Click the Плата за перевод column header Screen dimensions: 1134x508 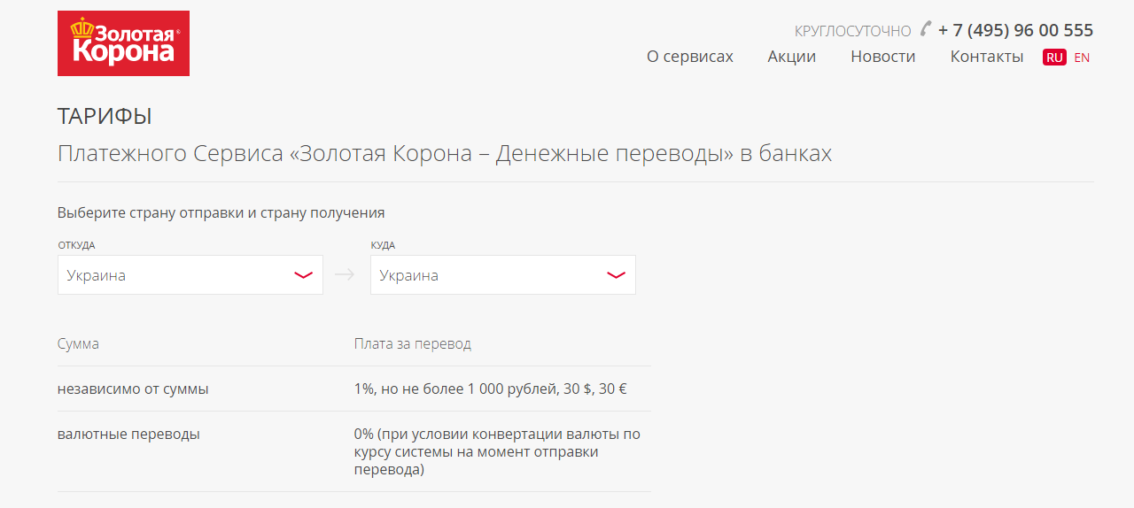pos(412,343)
